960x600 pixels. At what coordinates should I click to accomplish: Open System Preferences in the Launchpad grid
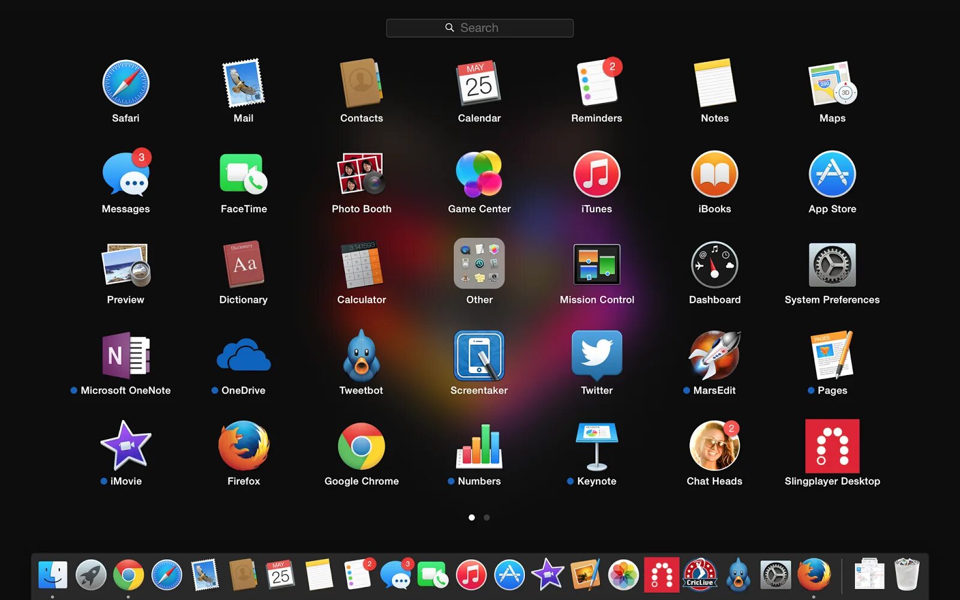(x=832, y=265)
